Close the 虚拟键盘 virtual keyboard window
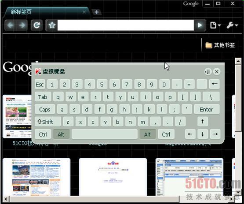The image size is (244, 204). point(217,71)
